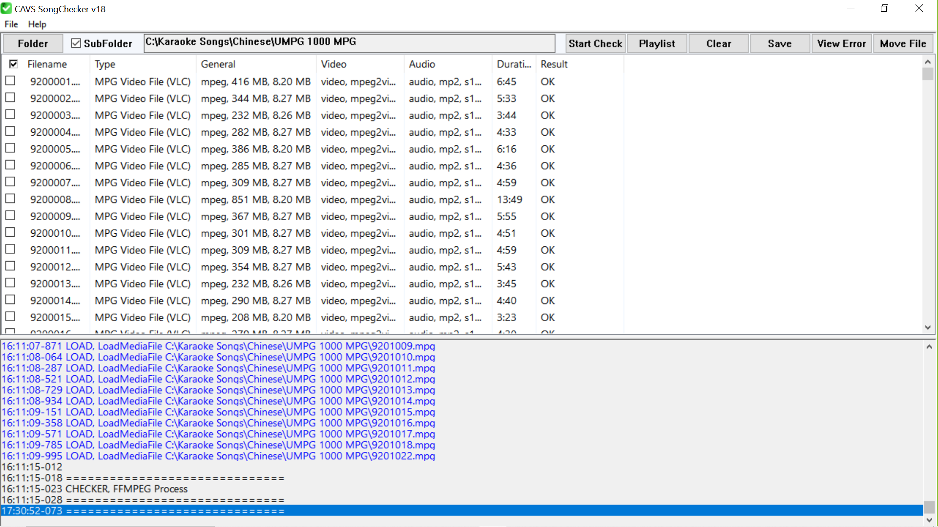The height and width of the screenshot is (527, 938).
Task: Open the File menu
Action: (11, 24)
